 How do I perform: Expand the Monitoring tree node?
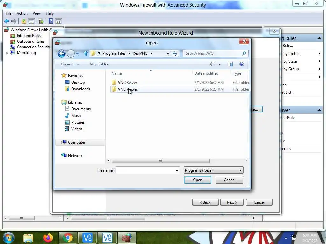coord(7,53)
